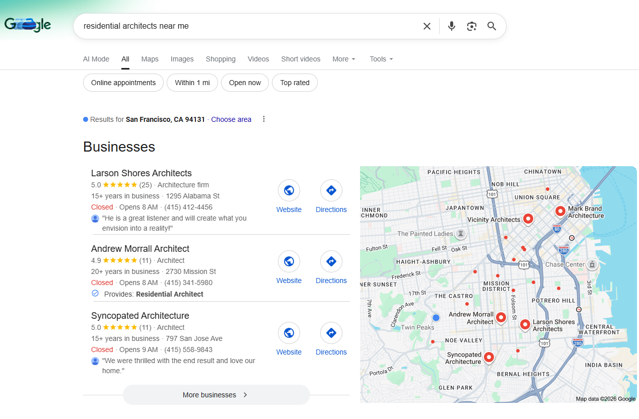Click the magnifying glass search icon

[x=491, y=26]
